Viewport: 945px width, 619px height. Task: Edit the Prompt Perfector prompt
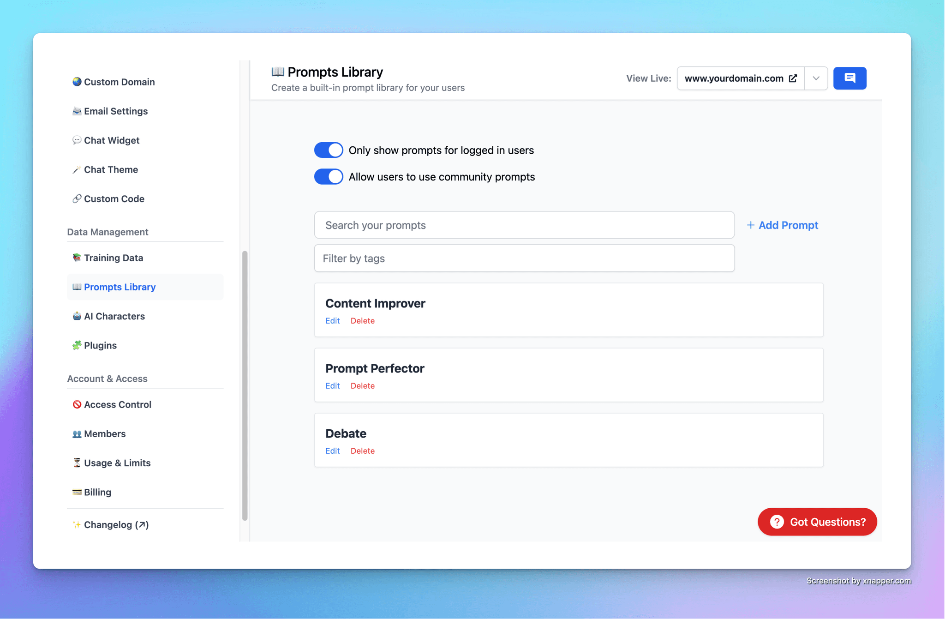(332, 385)
